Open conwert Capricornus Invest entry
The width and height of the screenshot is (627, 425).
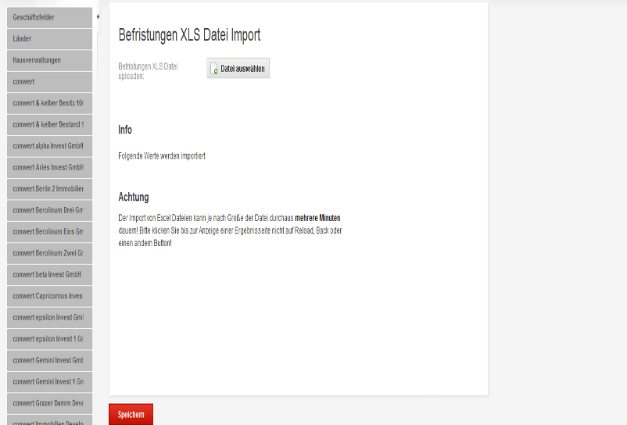coord(49,296)
